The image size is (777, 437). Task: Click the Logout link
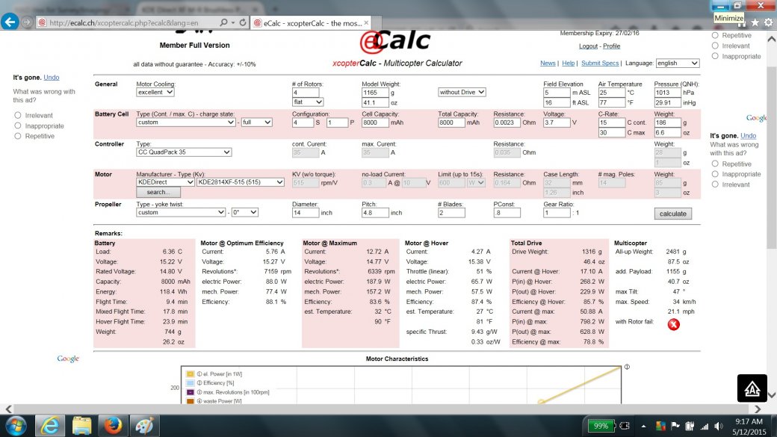(588, 46)
